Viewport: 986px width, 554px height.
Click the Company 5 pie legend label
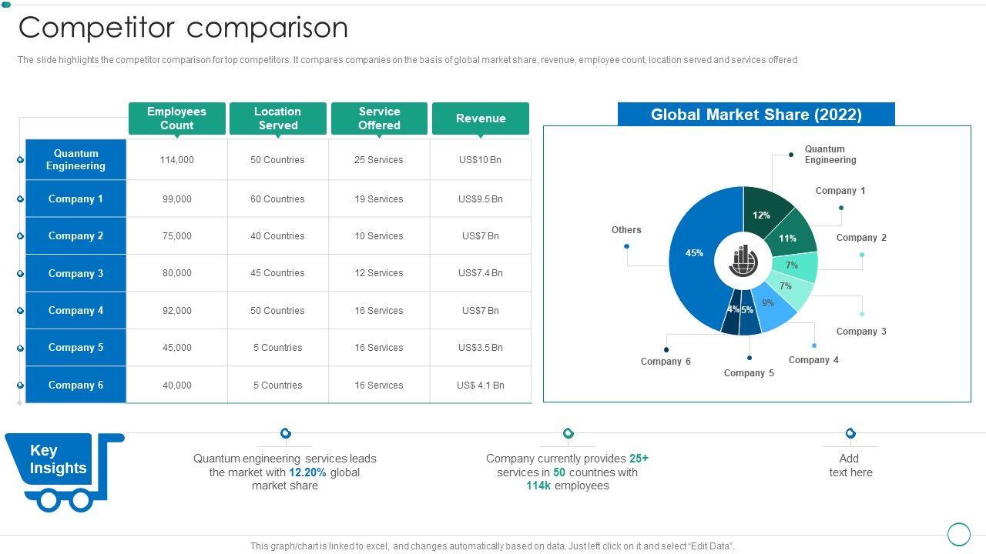(x=749, y=373)
